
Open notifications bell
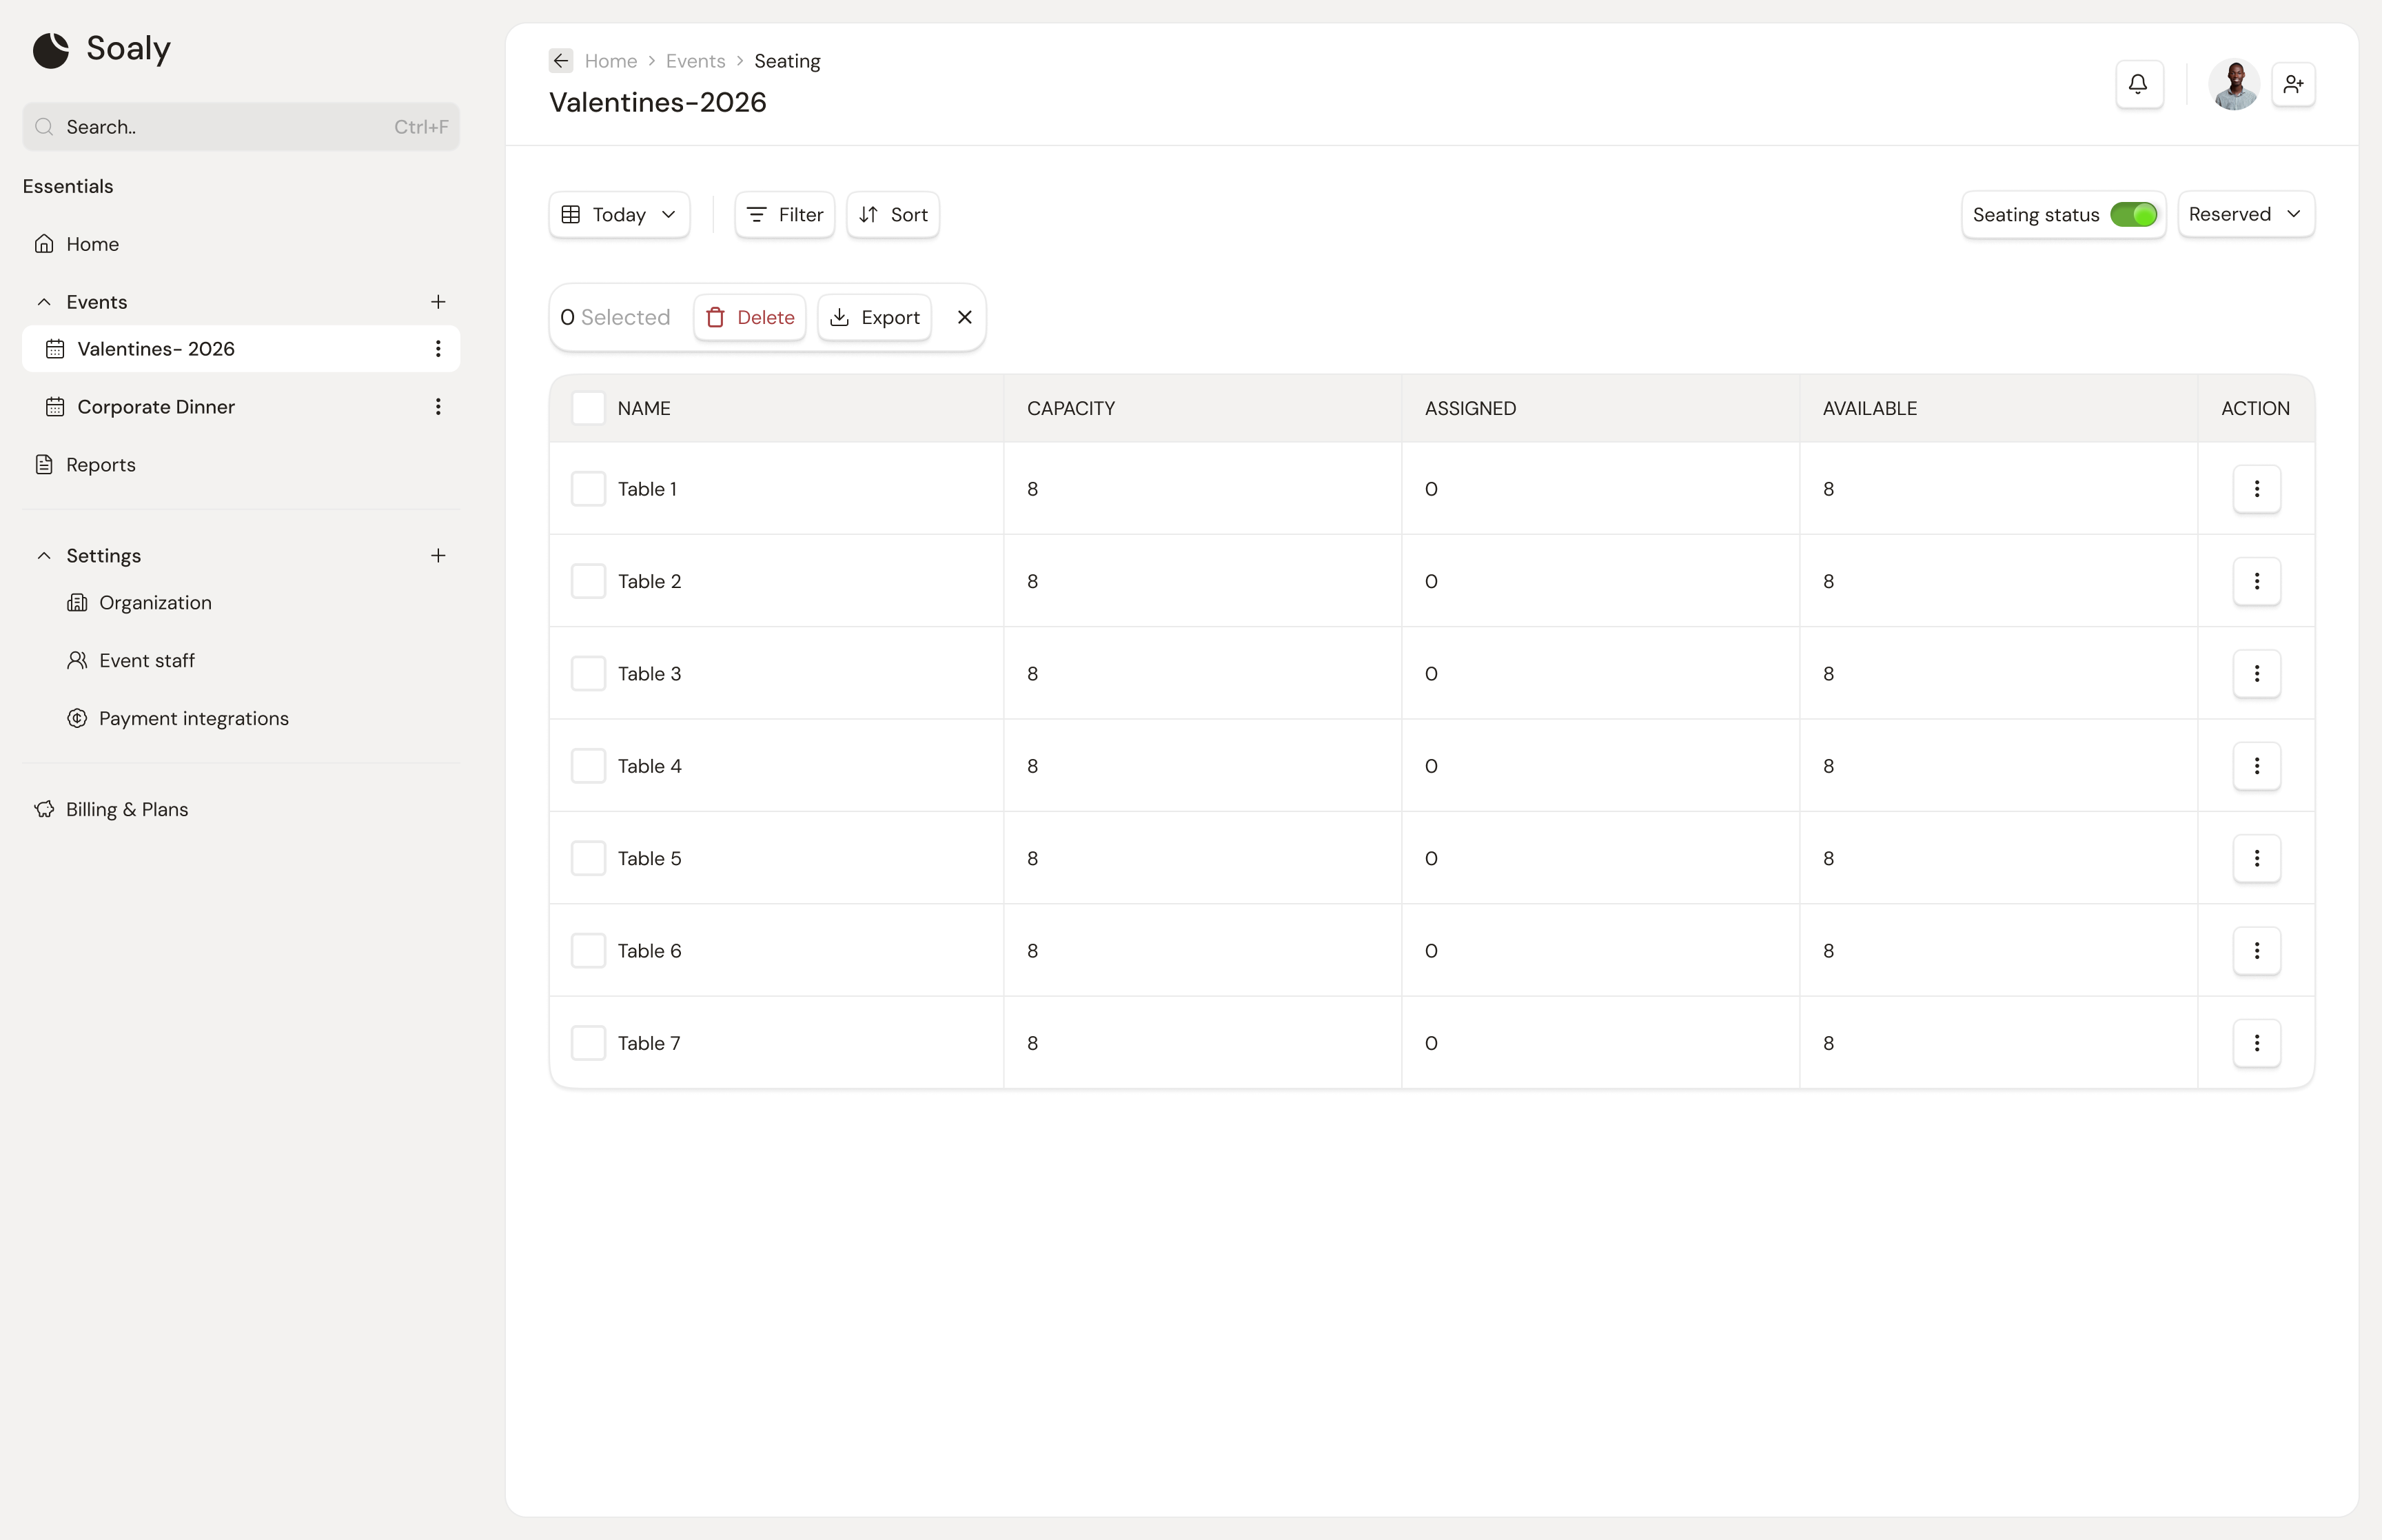coord(2139,84)
